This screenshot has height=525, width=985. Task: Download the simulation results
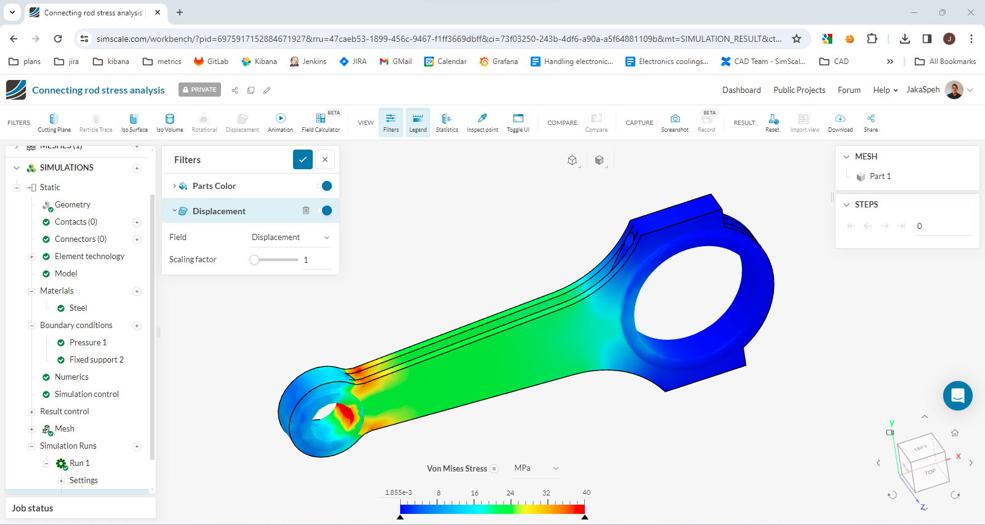(x=840, y=122)
